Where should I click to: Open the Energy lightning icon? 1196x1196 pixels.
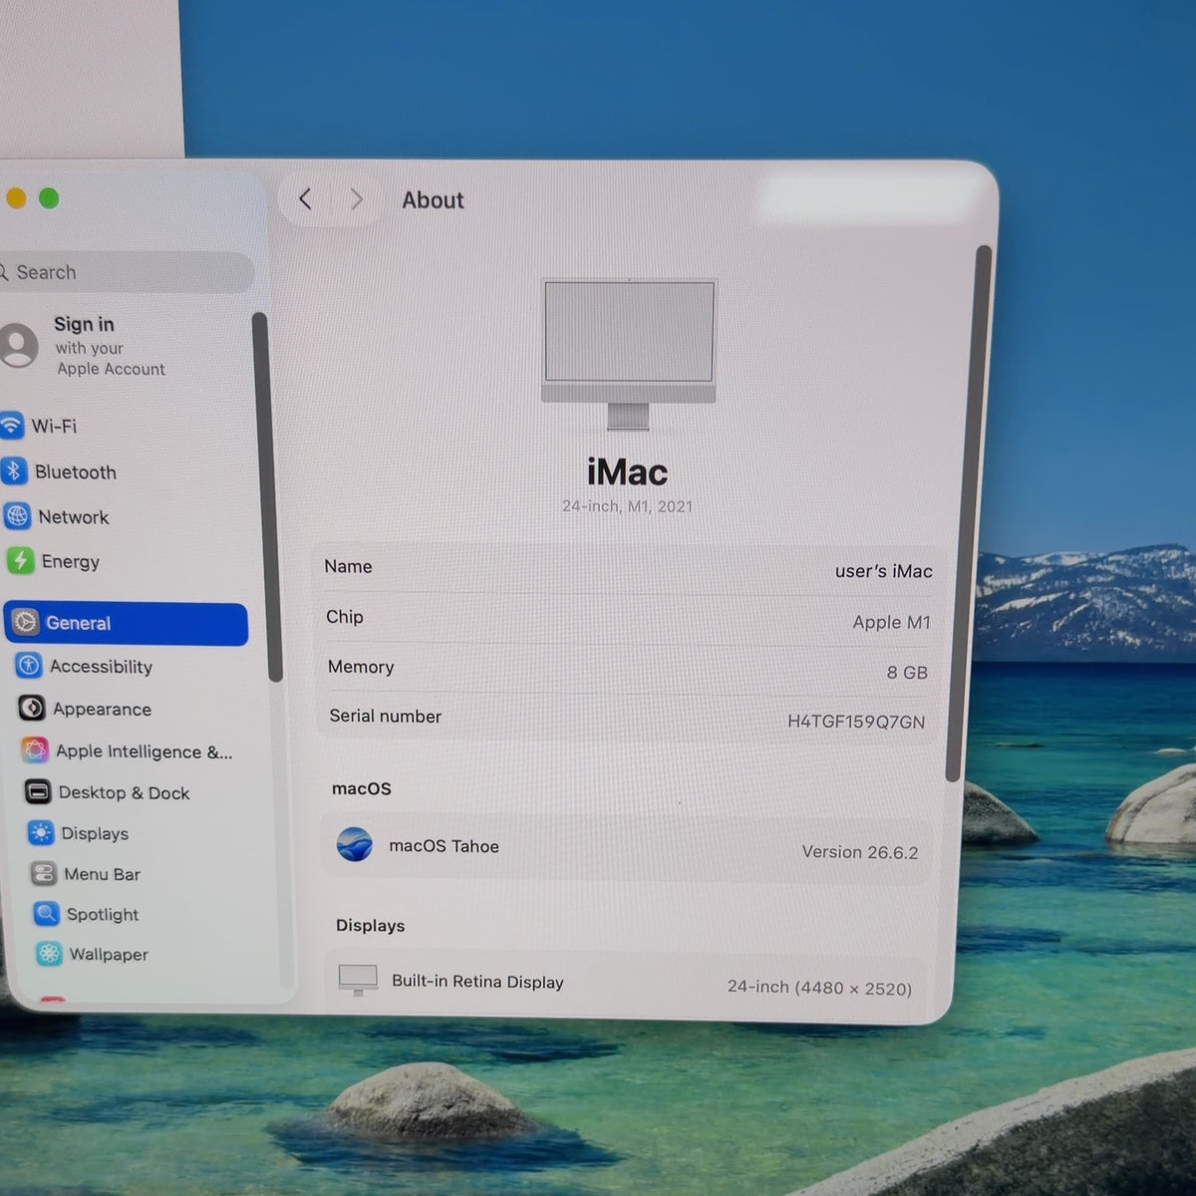(x=20, y=560)
